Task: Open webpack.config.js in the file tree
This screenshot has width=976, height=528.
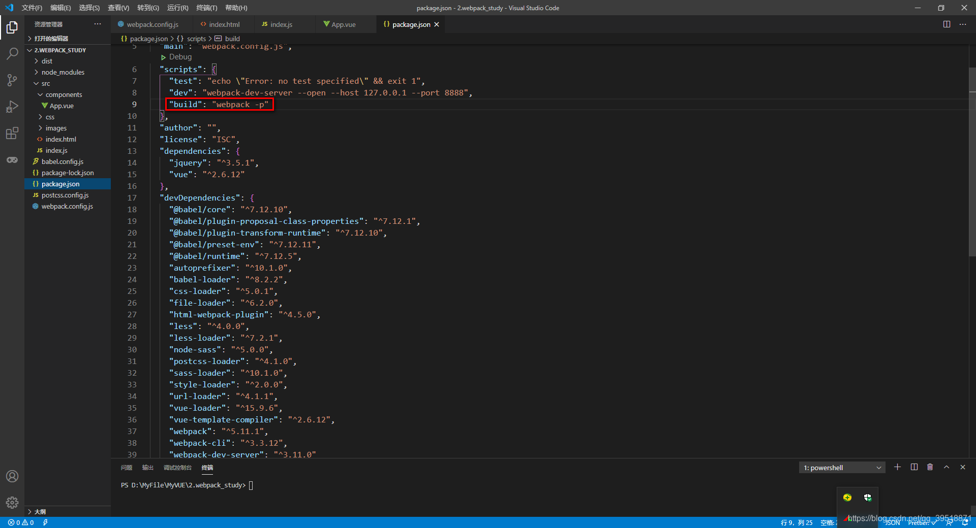Action: pyautogui.click(x=68, y=206)
